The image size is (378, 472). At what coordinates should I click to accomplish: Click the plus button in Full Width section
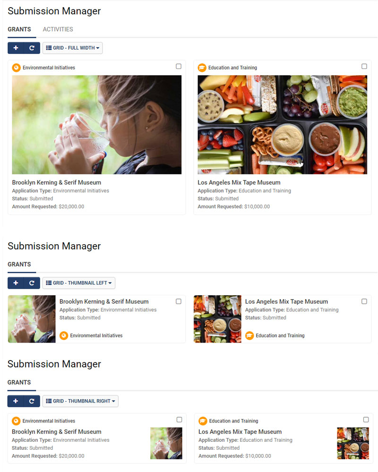pos(16,48)
